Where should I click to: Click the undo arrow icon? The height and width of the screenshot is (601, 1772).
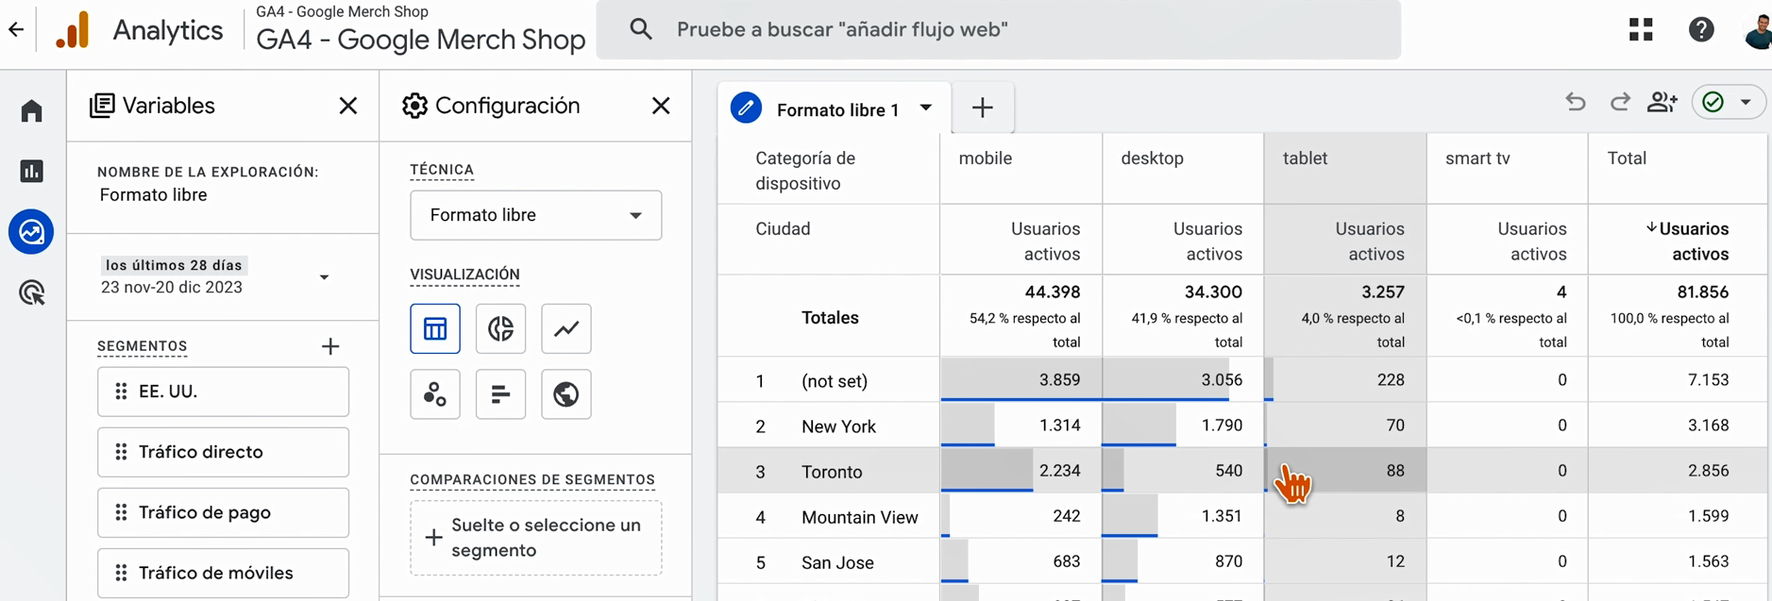pyautogui.click(x=1575, y=102)
